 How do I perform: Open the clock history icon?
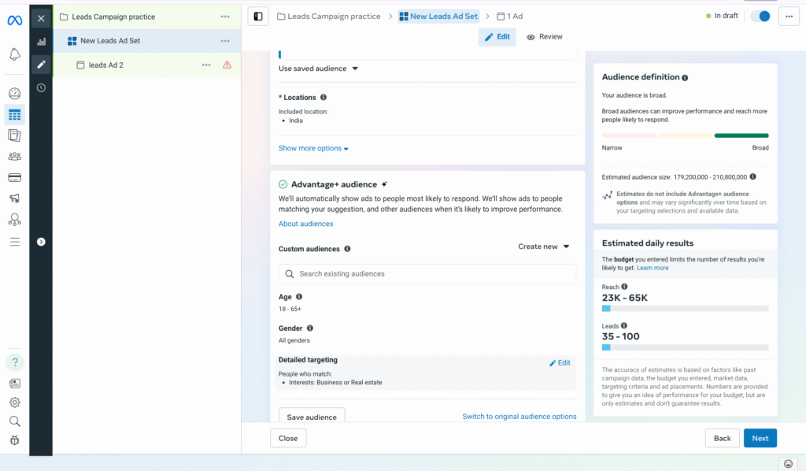[41, 88]
